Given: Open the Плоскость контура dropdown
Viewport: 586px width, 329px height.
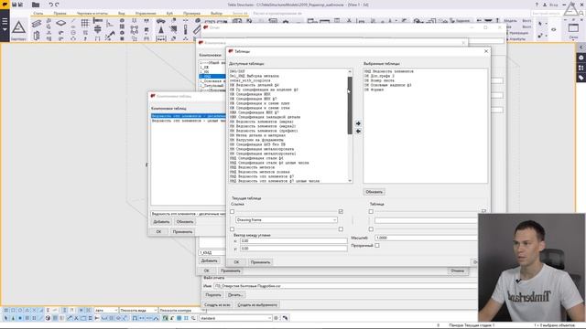Looking at the screenshot, I should point(181,311).
